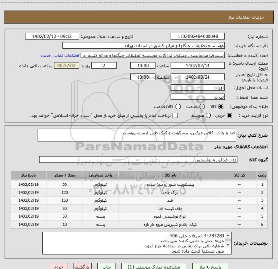Click the response deadline date 1402/02/14
This screenshot has width=278, height=269.
point(198,66)
